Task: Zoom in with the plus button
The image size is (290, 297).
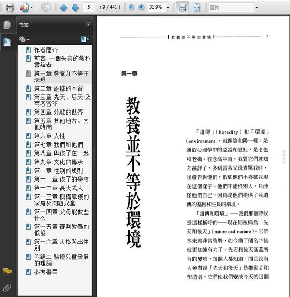Action: point(141,7)
